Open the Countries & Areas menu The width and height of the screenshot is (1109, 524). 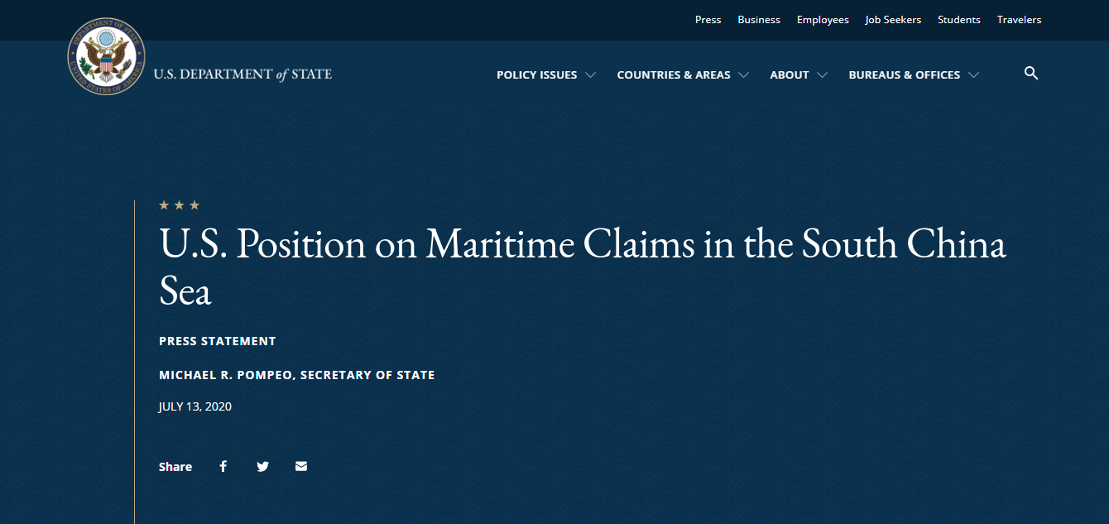click(674, 75)
